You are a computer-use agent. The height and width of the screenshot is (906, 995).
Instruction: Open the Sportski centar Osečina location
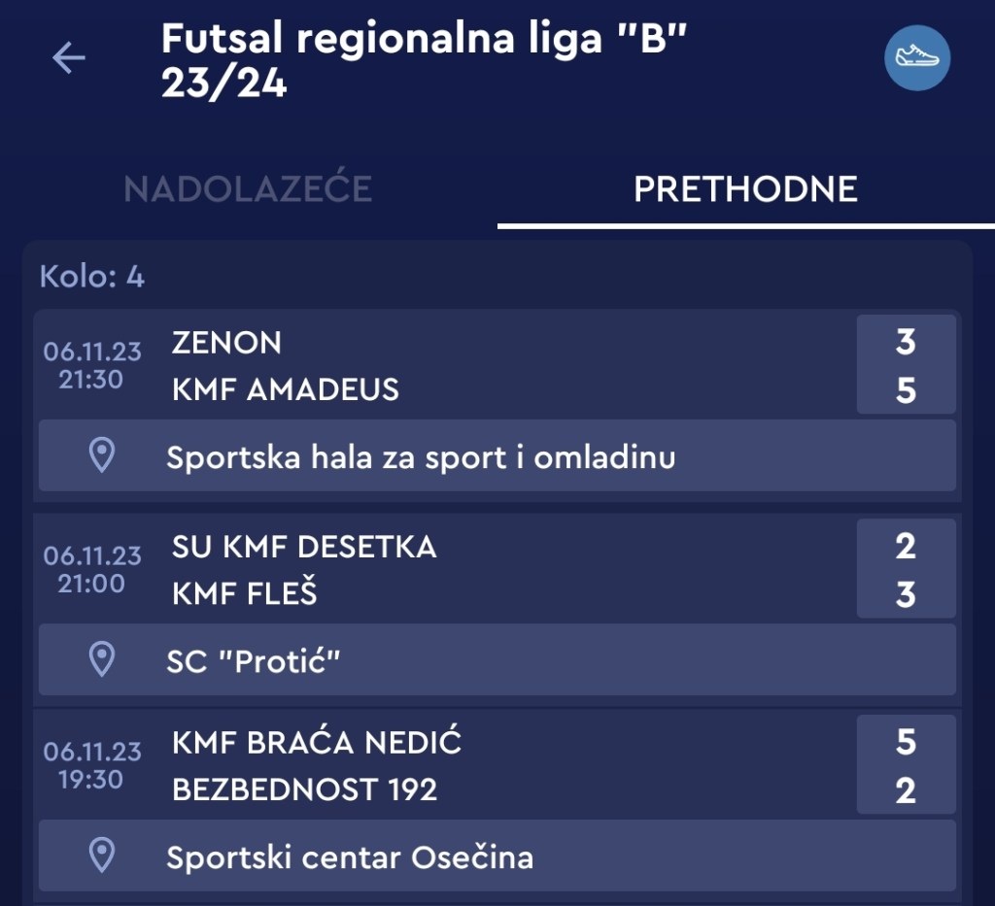click(x=350, y=857)
